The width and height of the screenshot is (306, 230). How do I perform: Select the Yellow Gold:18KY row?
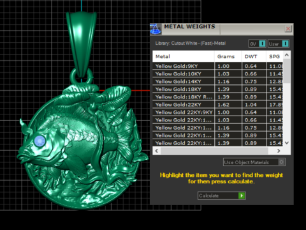(x=217, y=89)
